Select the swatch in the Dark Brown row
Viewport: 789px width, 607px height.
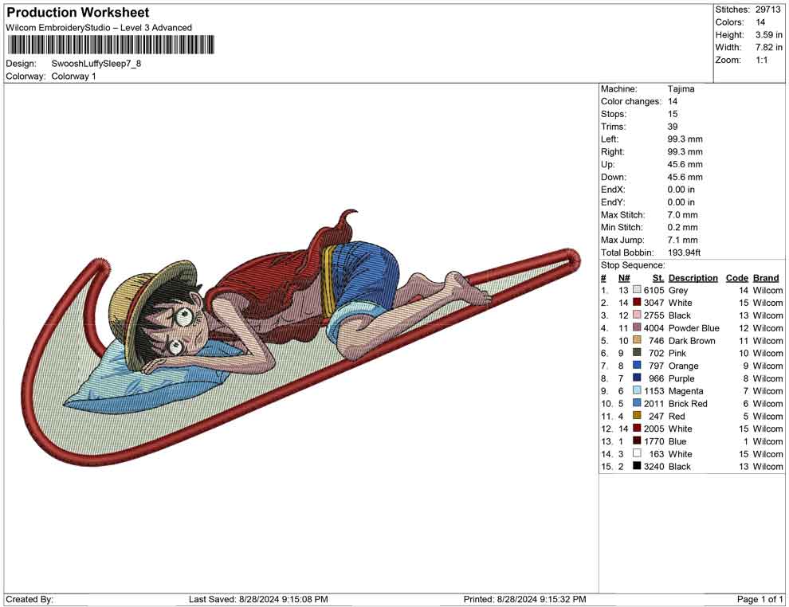(x=637, y=340)
